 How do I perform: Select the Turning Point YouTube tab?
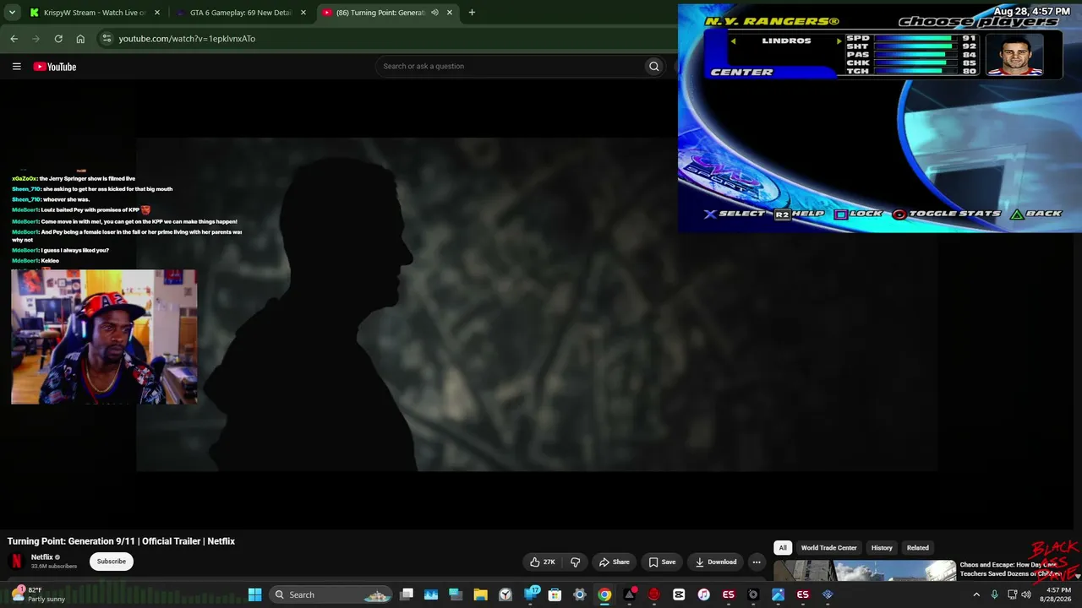coord(387,13)
